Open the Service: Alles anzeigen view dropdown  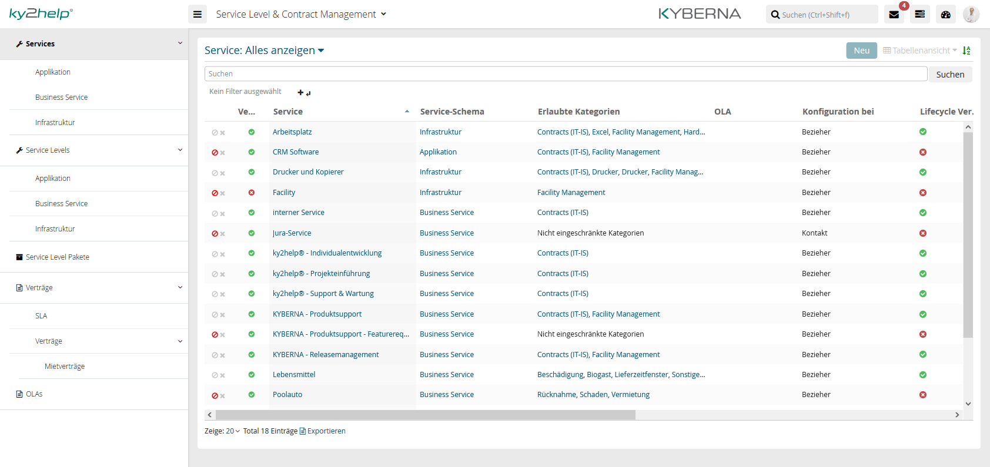point(265,51)
